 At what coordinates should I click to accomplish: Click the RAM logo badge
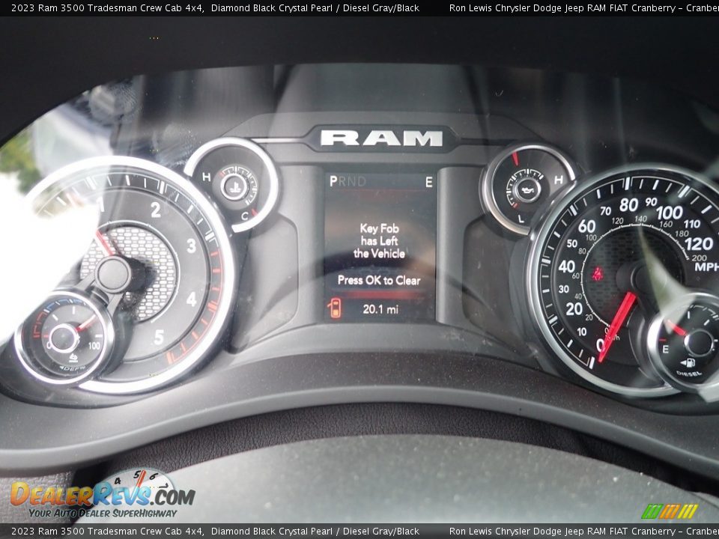(382, 138)
